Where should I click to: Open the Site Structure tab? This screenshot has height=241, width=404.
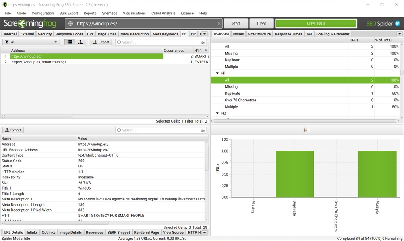click(x=259, y=34)
